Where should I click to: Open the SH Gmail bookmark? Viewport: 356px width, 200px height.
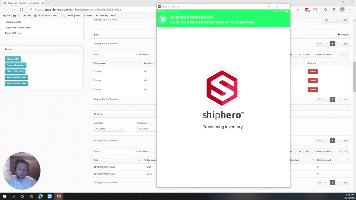tap(27, 16)
